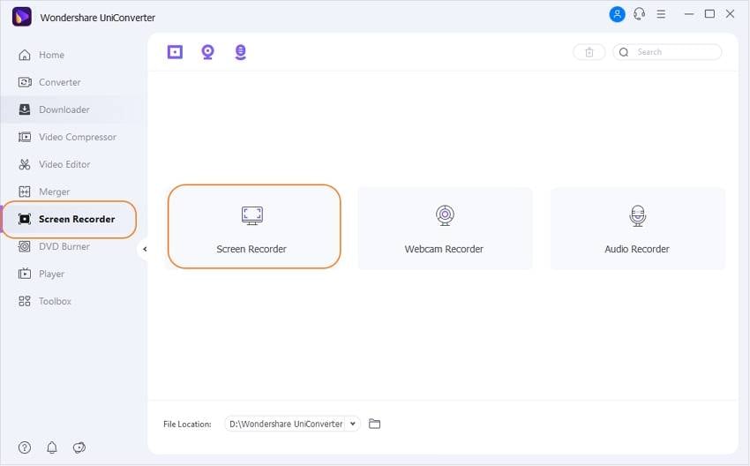This screenshot has height=466, width=750.
Task: Open the feedback chat icon
Action: click(79, 447)
